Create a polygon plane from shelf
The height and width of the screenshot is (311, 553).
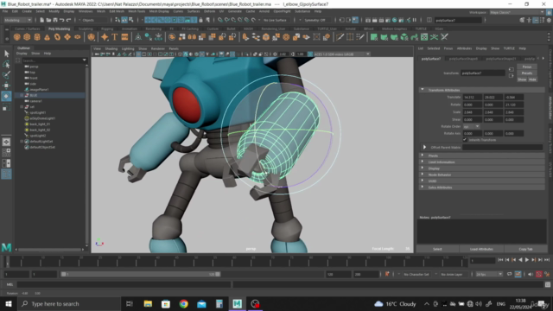(x=67, y=37)
